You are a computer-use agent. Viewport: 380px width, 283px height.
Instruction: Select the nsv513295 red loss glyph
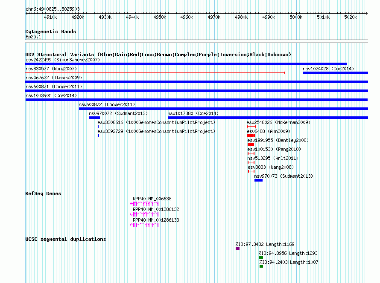pos(251,162)
